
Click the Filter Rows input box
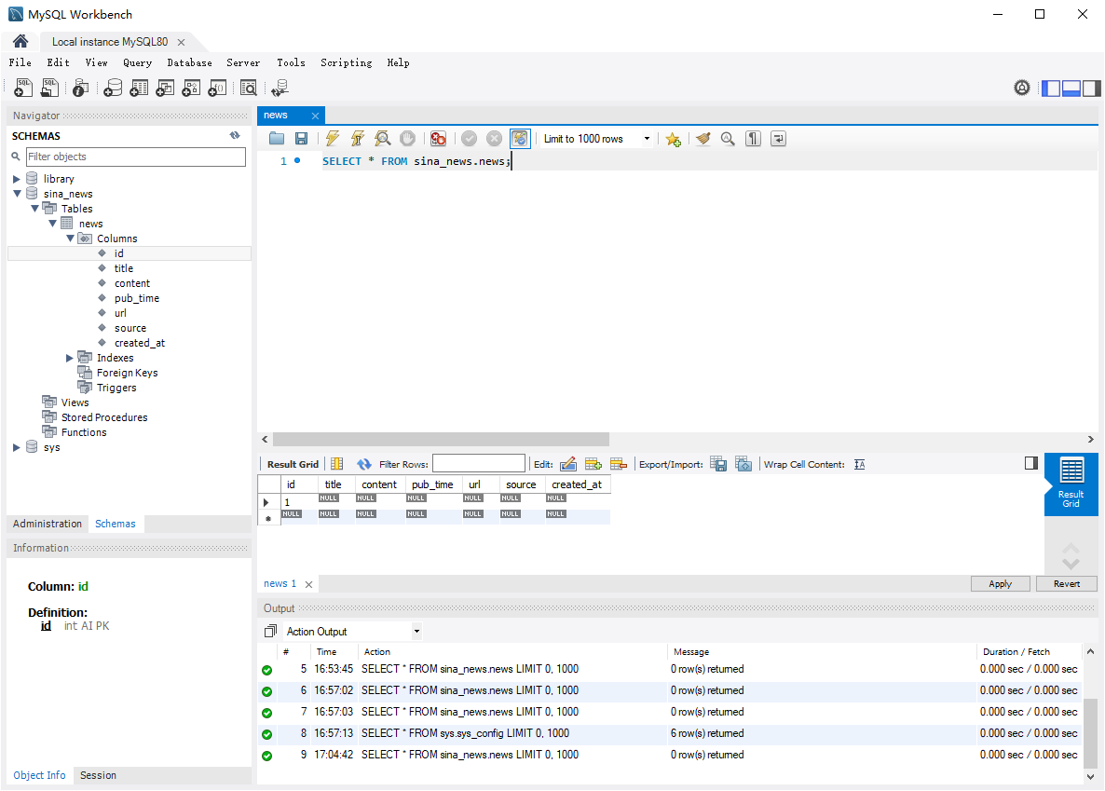[x=479, y=463]
